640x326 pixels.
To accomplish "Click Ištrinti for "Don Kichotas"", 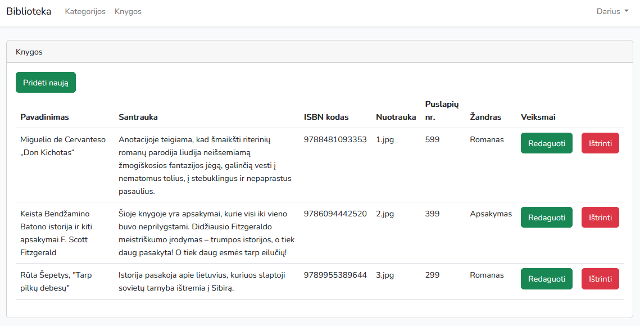I will 600,143.
